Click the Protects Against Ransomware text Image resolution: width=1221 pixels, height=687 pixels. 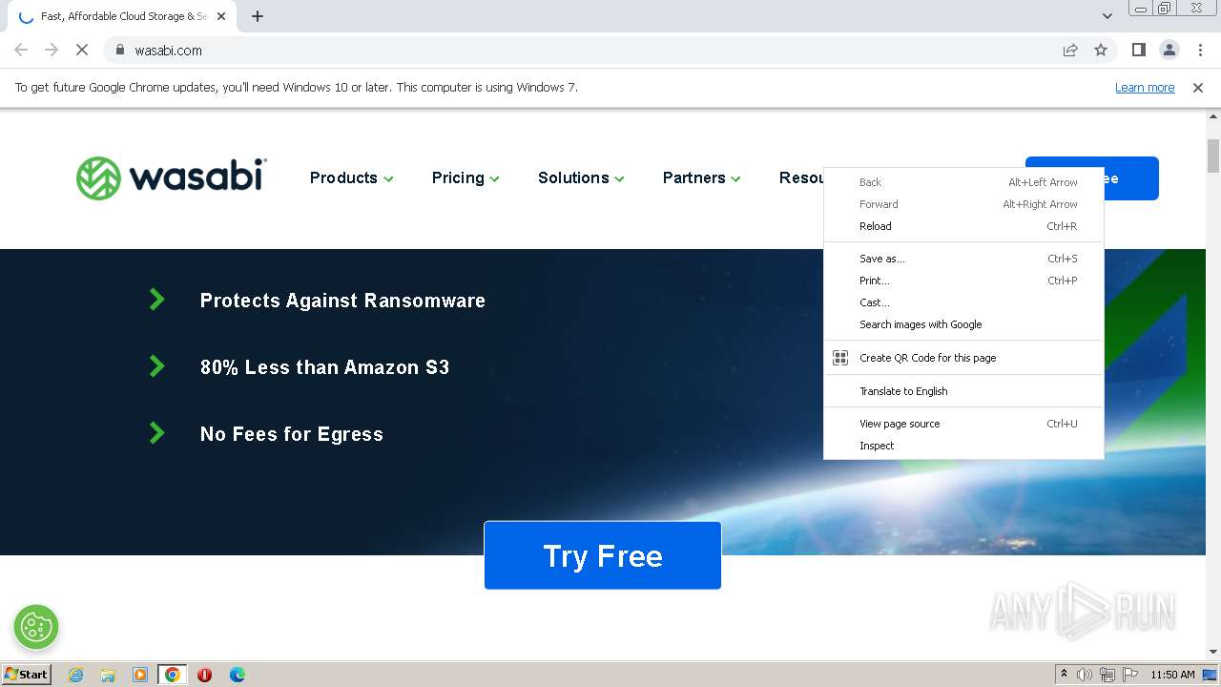(342, 301)
